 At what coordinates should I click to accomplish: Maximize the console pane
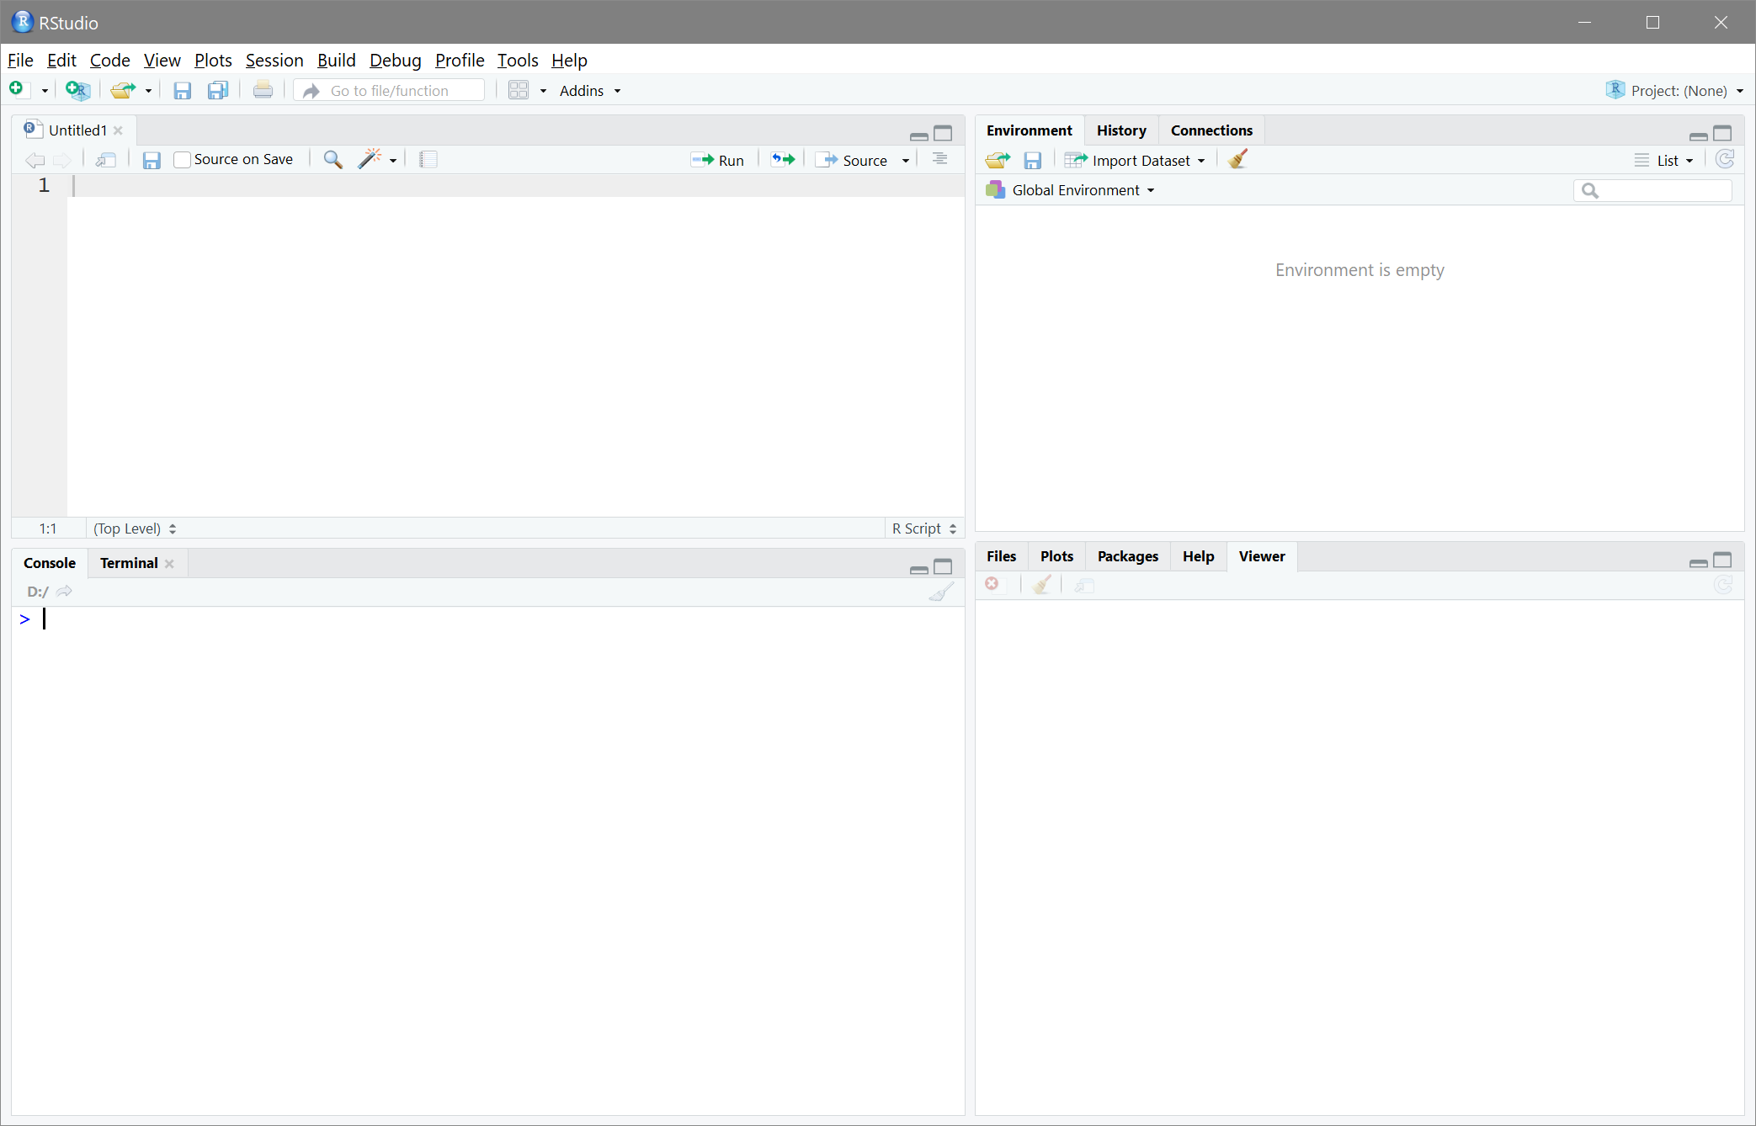click(943, 568)
